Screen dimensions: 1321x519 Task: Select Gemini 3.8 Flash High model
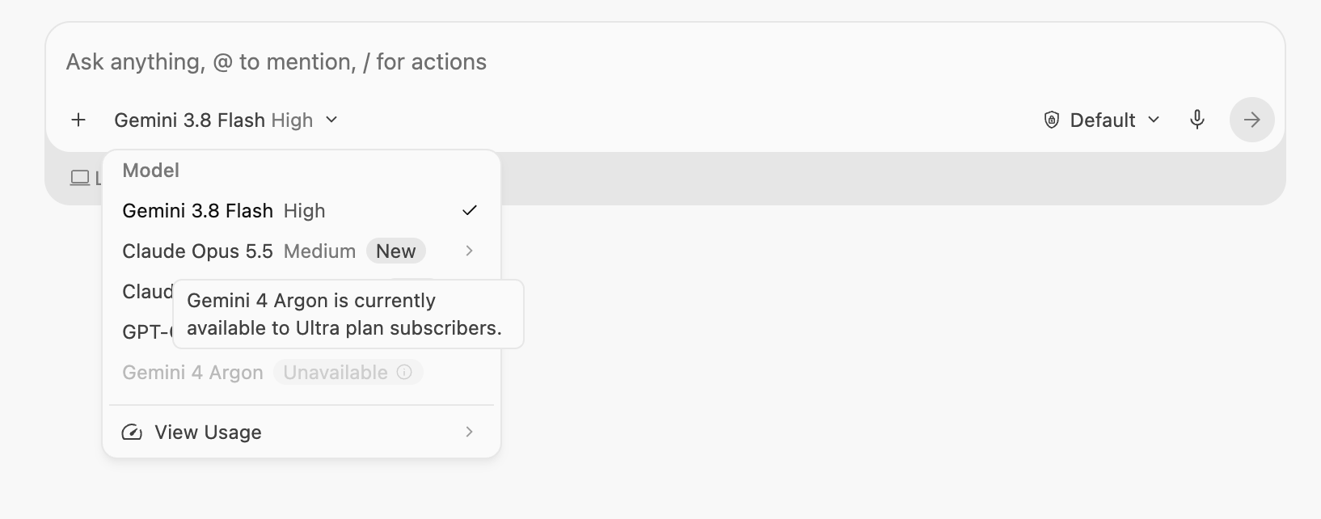[302, 211]
